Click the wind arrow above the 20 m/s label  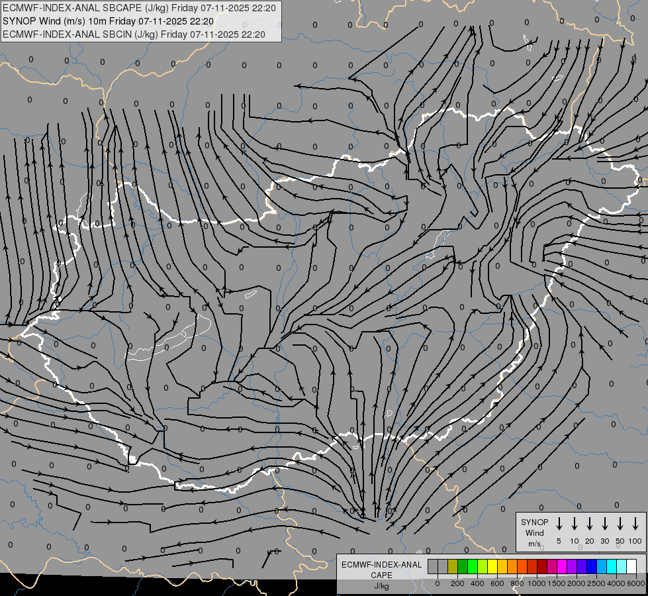(590, 523)
